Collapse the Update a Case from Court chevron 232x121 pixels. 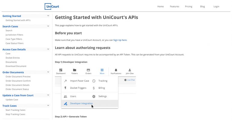tap(48, 95)
